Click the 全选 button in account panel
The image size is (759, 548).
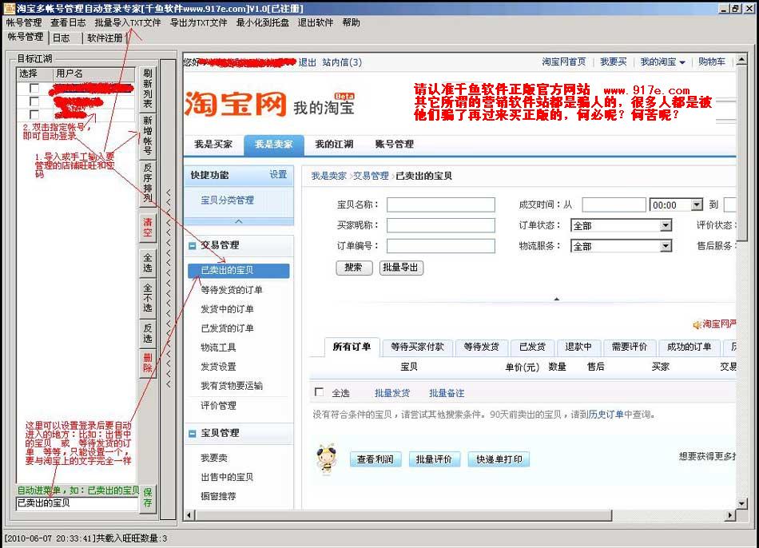click(x=148, y=262)
